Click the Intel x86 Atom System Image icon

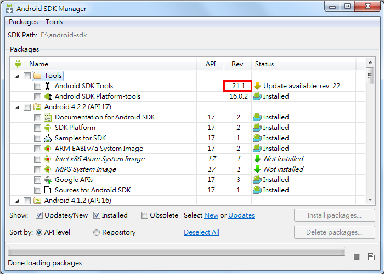(x=48, y=159)
